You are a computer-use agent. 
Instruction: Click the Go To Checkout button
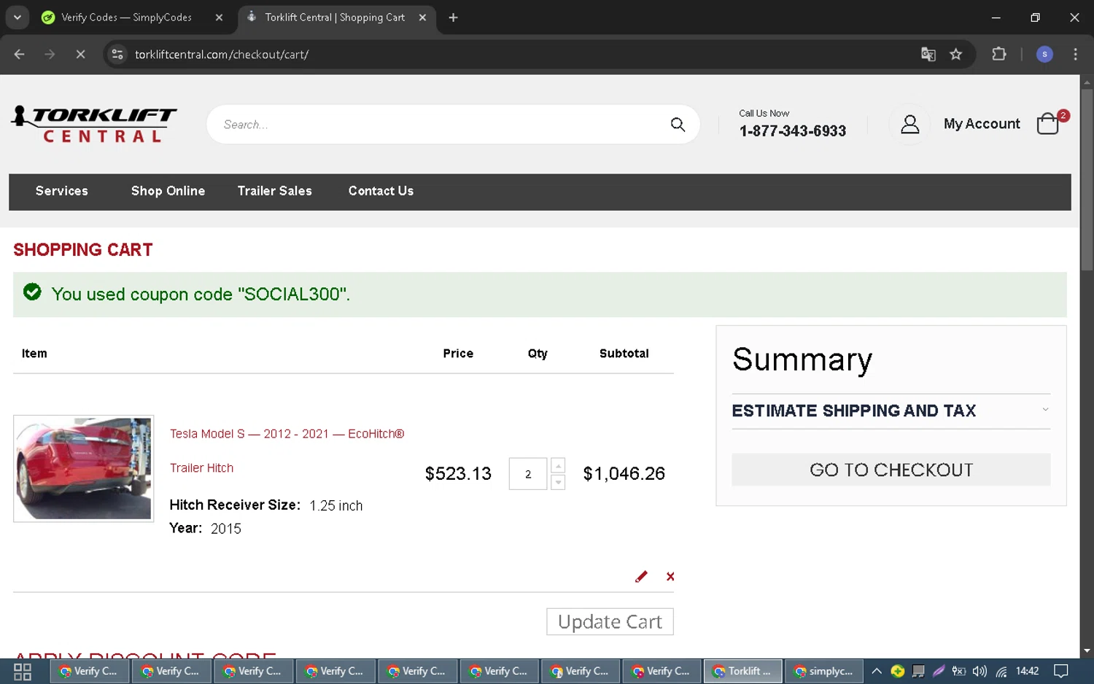pyautogui.click(x=891, y=470)
